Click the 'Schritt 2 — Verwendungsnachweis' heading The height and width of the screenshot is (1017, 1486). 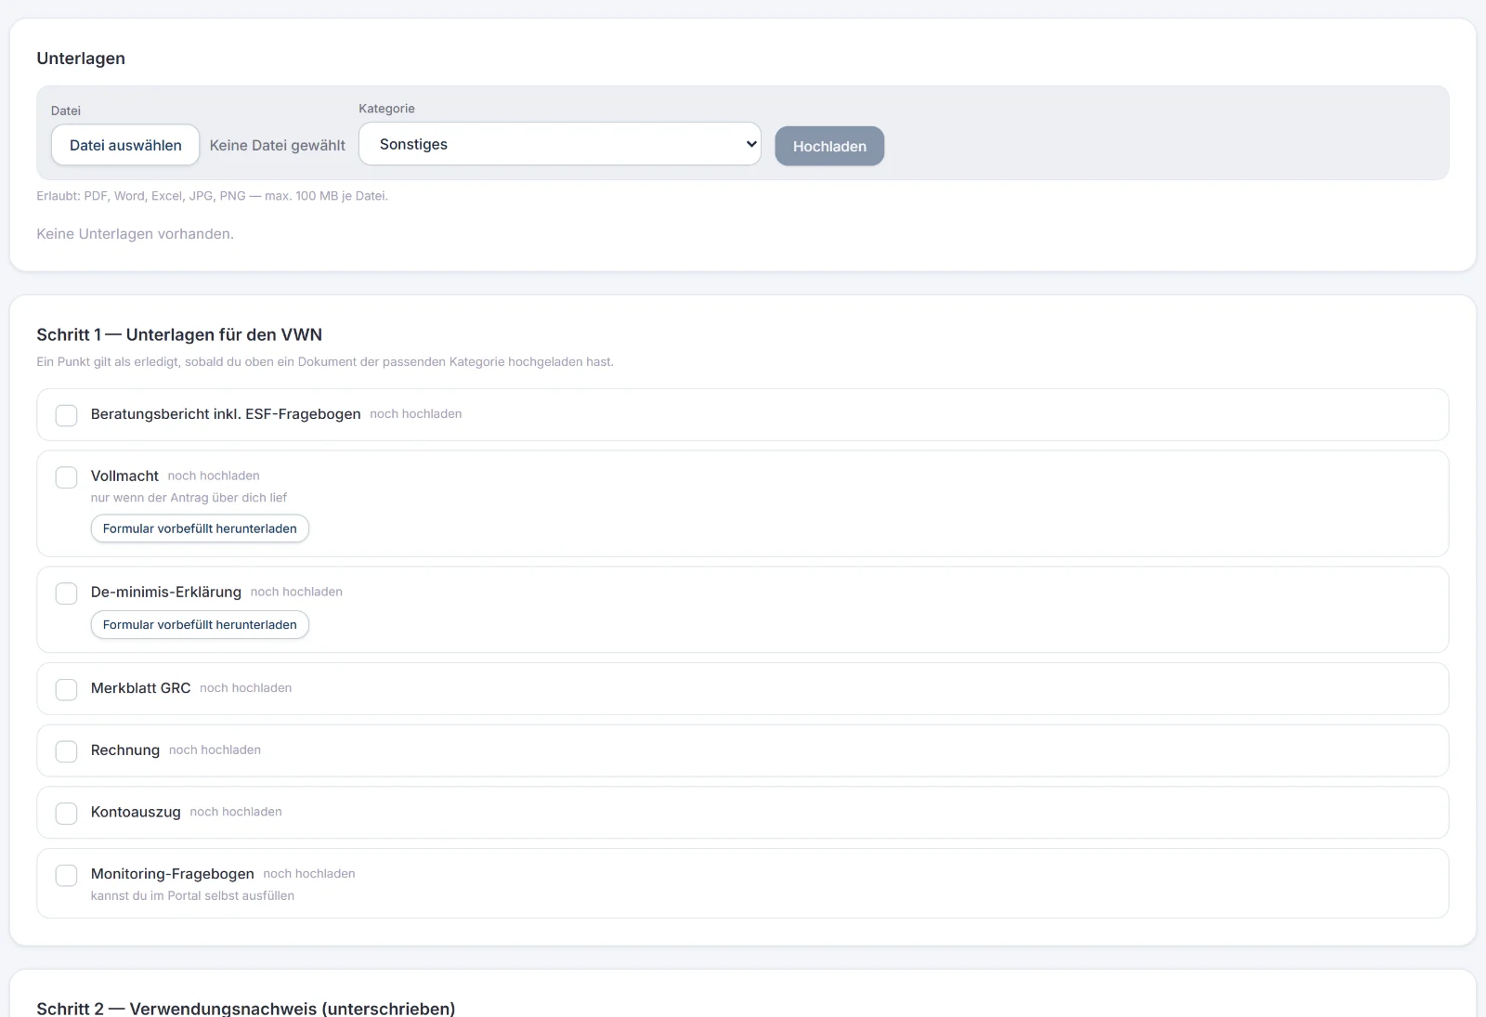pyautogui.click(x=246, y=1008)
